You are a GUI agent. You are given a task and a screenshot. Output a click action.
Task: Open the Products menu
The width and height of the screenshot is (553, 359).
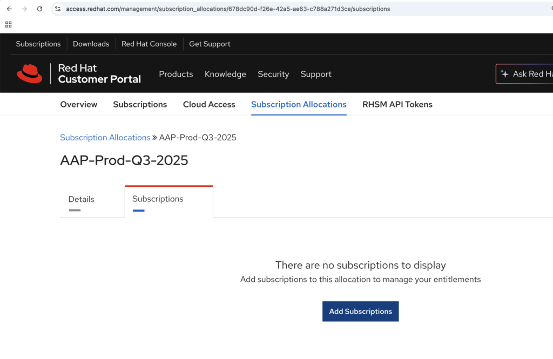tap(176, 74)
